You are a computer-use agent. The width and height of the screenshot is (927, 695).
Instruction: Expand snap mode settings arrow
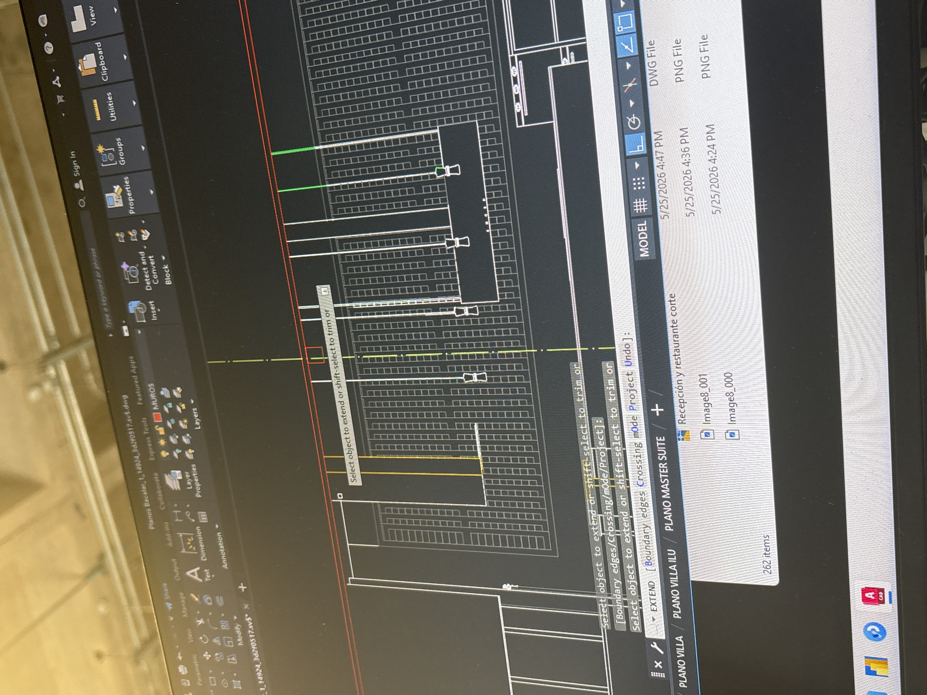[x=637, y=165]
